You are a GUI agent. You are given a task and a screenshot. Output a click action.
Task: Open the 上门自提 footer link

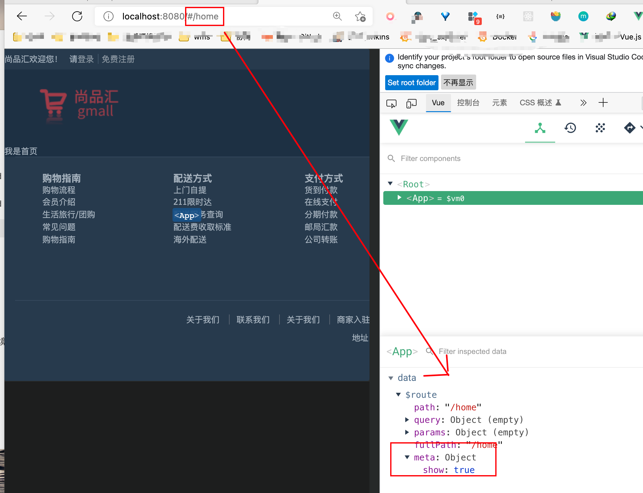click(190, 190)
